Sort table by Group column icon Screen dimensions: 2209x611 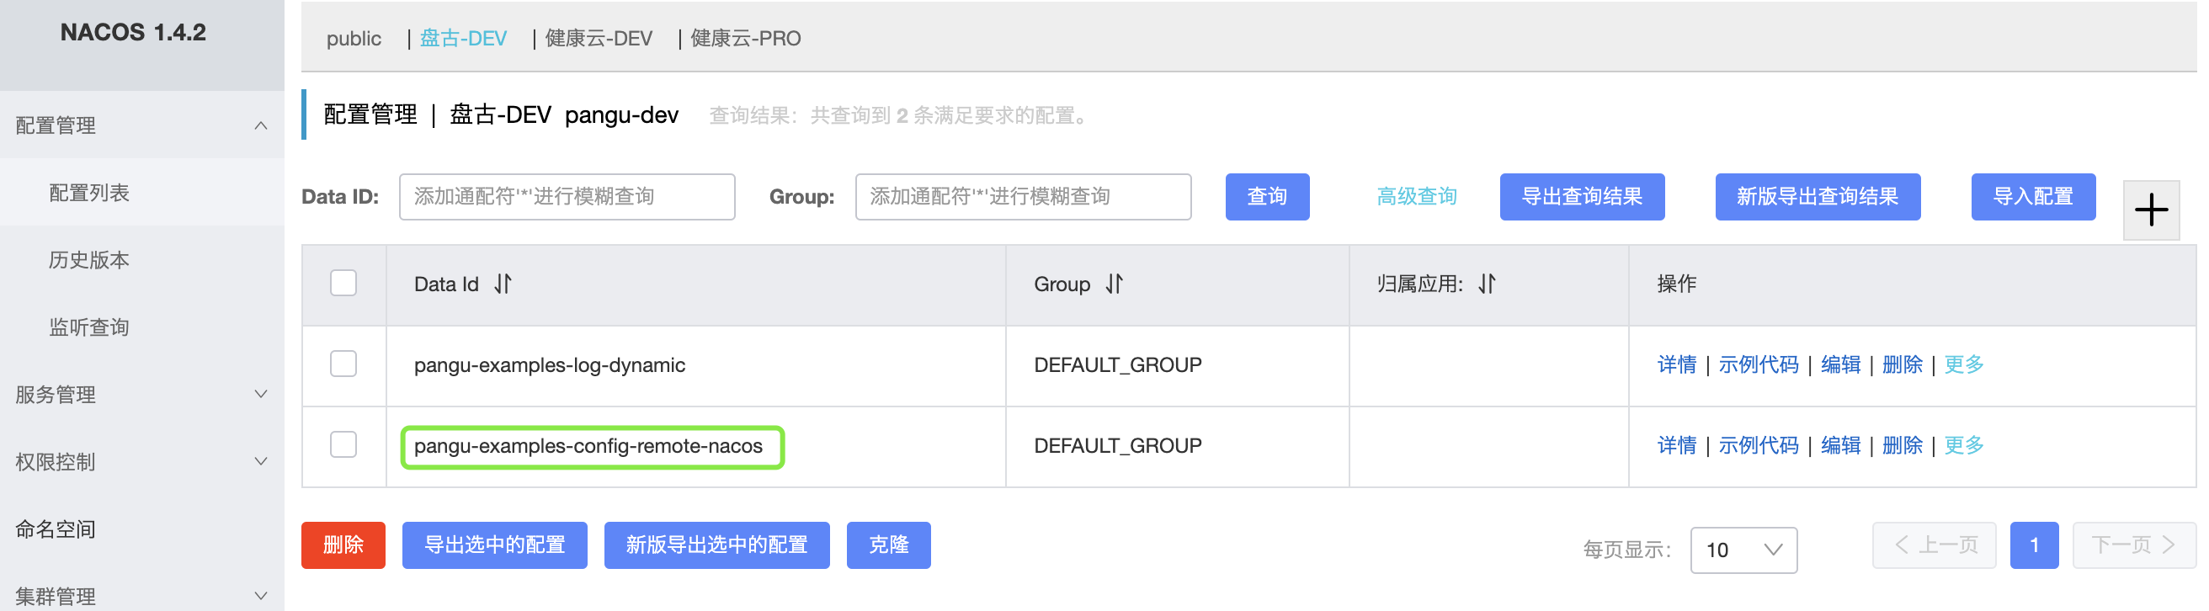(1114, 284)
